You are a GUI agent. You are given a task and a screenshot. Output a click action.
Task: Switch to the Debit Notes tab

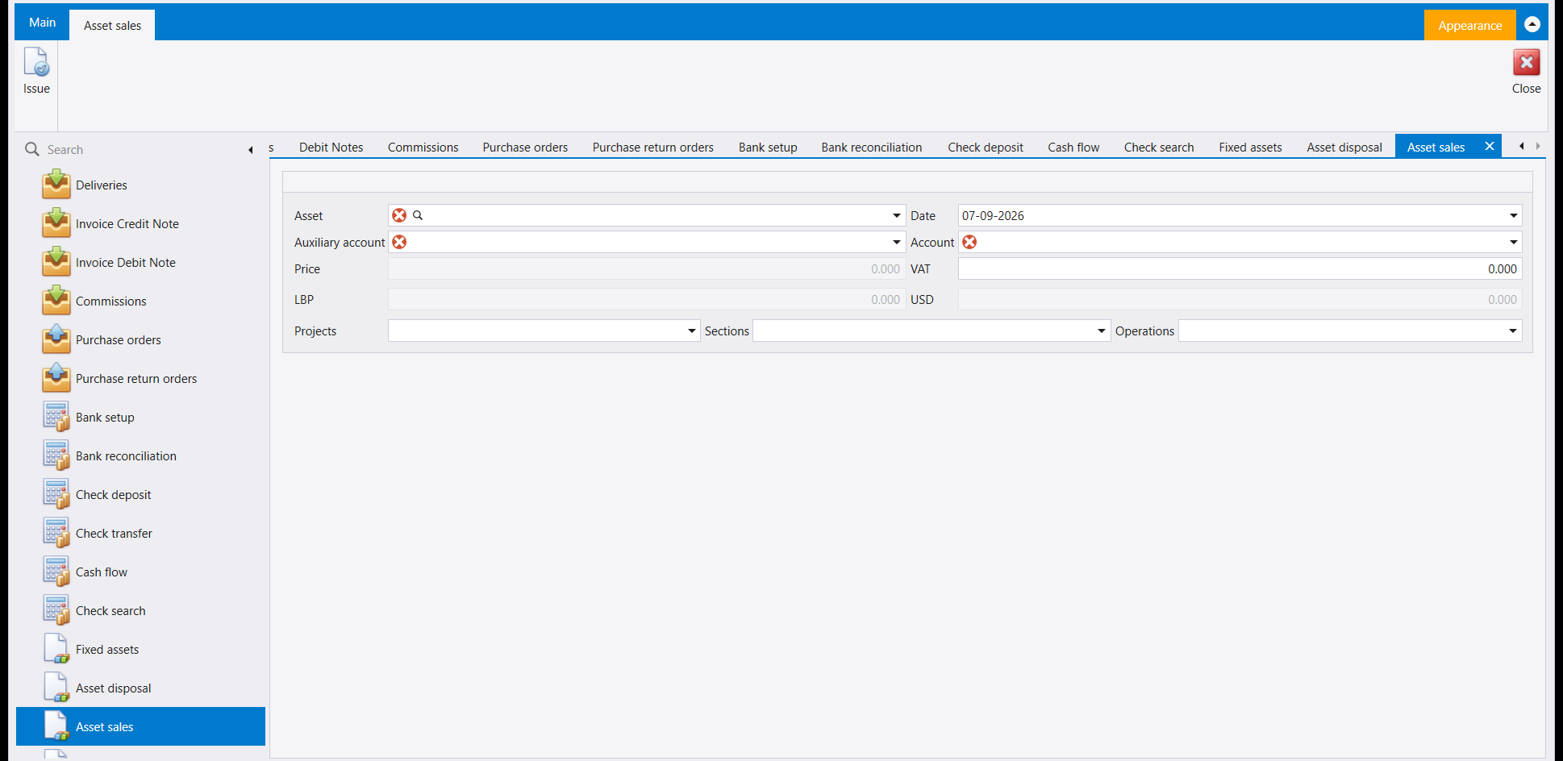331,147
